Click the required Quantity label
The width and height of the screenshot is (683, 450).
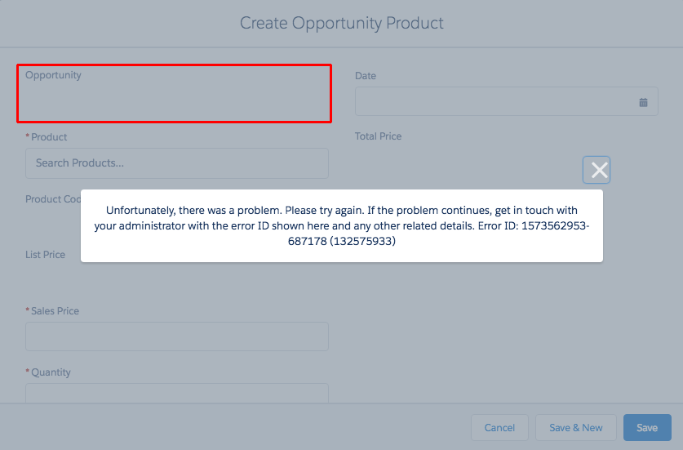51,372
